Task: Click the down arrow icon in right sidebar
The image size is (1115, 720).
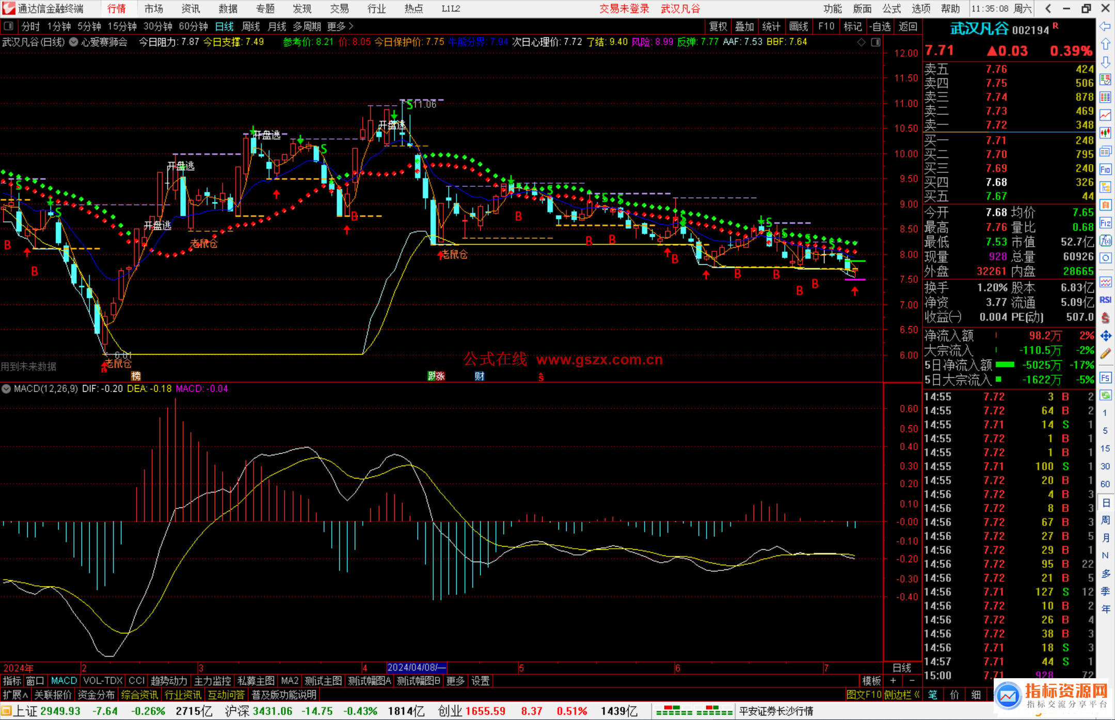Action: pos(1105,62)
